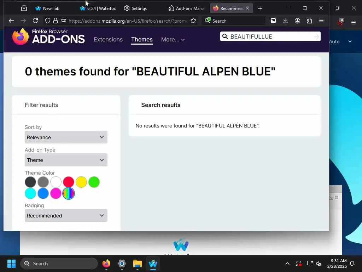Open the tracking protection shield icon
The image size is (362, 272).
pos(48,21)
